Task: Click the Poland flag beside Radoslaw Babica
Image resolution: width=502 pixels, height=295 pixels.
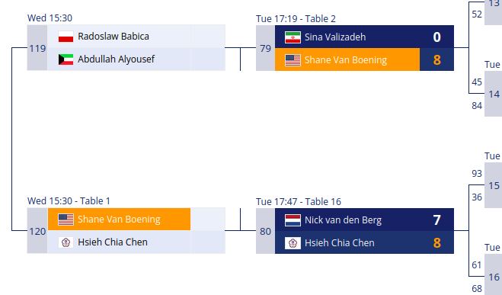Action: click(x=66, y=37)
